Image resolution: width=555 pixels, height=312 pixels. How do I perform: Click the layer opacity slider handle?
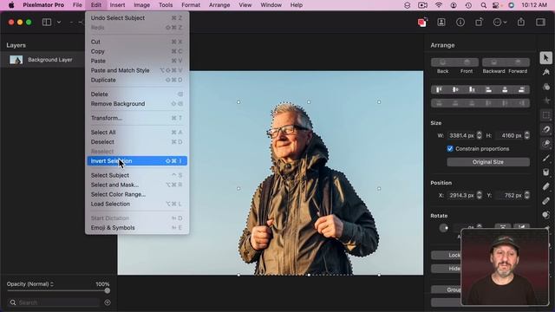(x=107, y=291)
